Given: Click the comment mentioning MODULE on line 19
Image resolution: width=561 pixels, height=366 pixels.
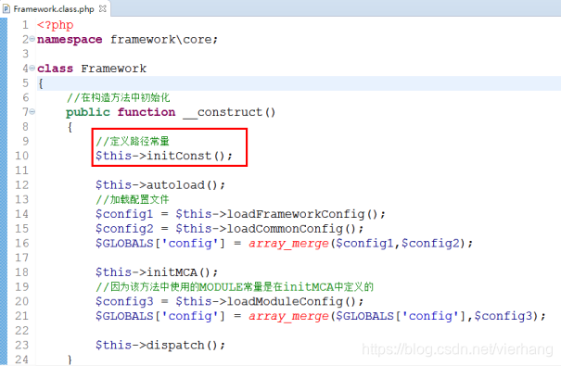Looking at the screenshot, I should [235, 287].
